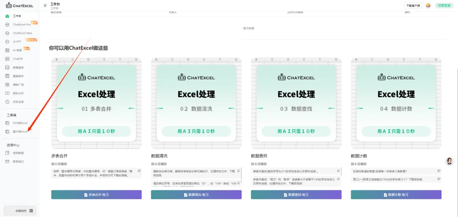Open the 02 数据清洗 card image

196,103
